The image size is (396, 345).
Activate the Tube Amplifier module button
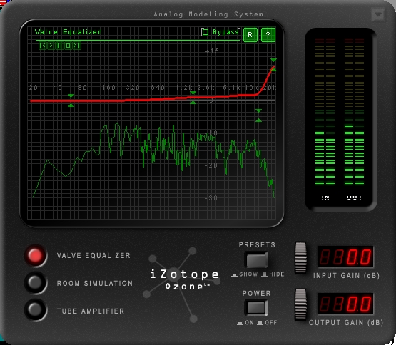pyautogui.click(x=36, y=310)
